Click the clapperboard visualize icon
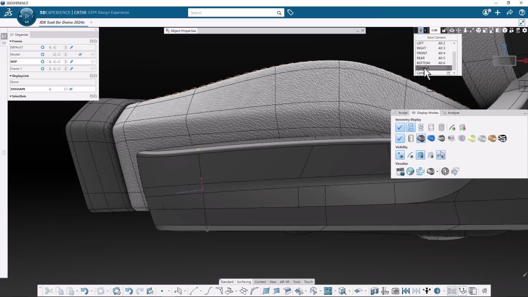 (x=400, y=172)
